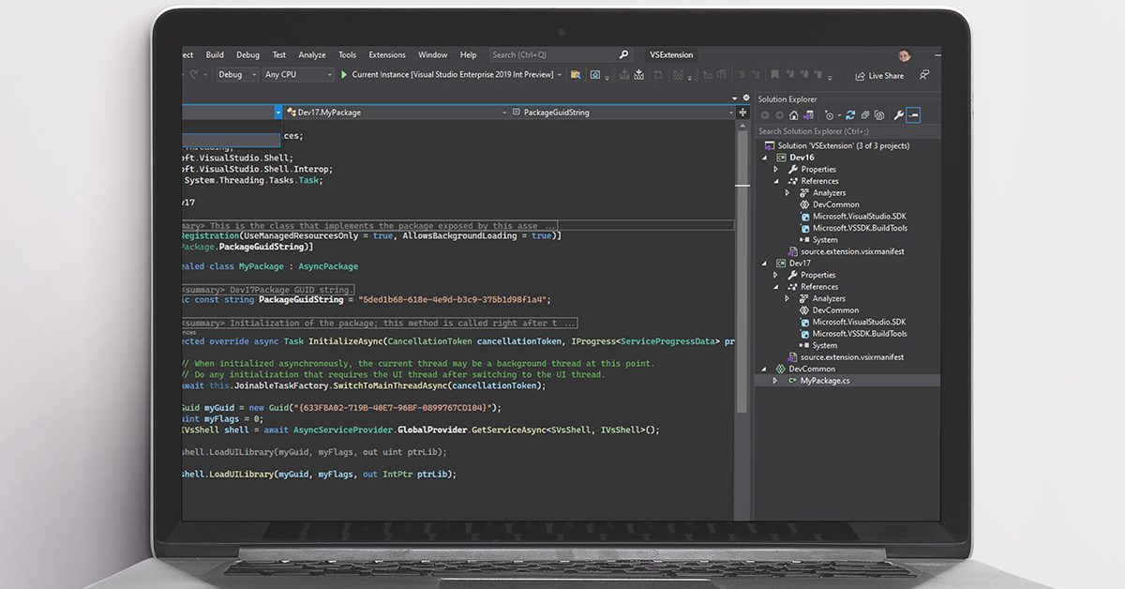
Task: Click the Solution 'VSExtension' icon
Action: coord(769,145)
